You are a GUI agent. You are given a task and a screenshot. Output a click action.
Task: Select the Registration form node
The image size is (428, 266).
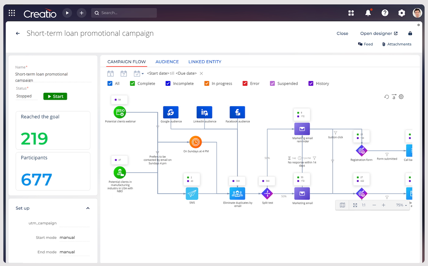pyautogui.click(x=362, y=151)
